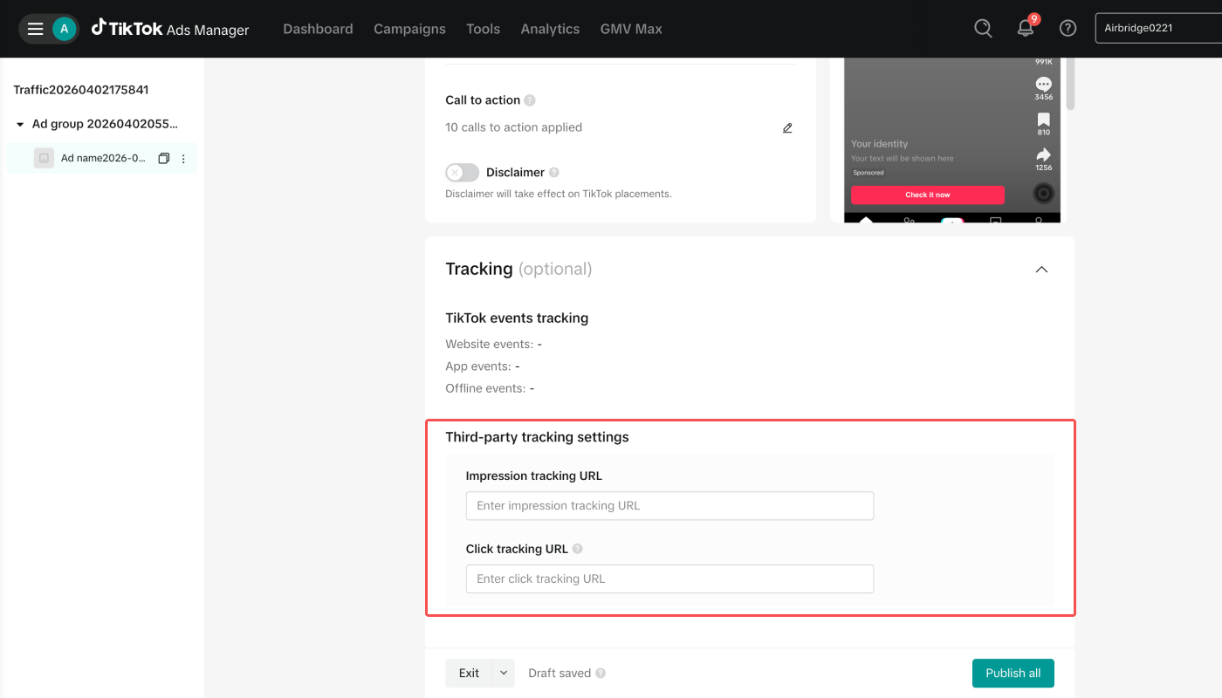The image size is (1222, 698).
Task: Go to TikTok Ads Manager logo home
Action: (170, 29)
